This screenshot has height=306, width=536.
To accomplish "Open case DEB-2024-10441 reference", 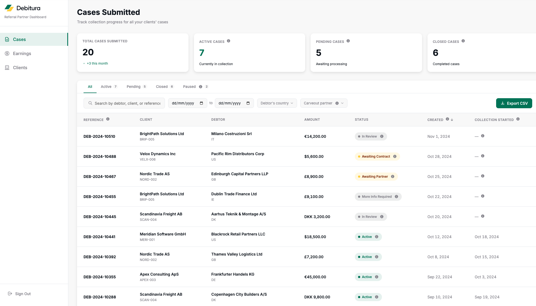I will coord(99,237).
